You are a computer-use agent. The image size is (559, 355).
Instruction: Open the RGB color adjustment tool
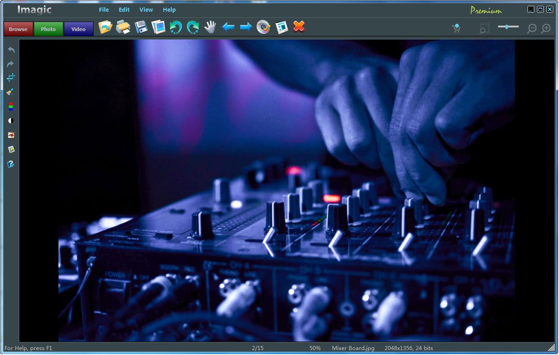(11, 106)
